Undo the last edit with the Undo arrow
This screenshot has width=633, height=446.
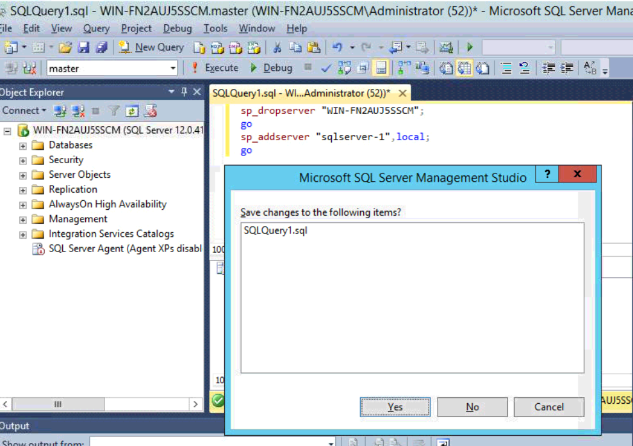(338, 47)
